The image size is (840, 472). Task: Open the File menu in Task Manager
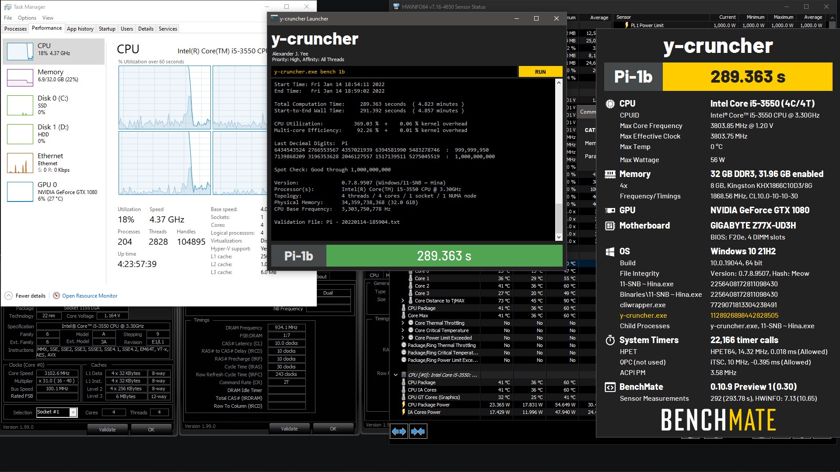tap(8, 18)
